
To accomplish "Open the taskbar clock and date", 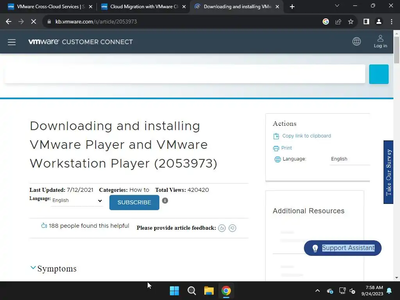I will [372, 291].
